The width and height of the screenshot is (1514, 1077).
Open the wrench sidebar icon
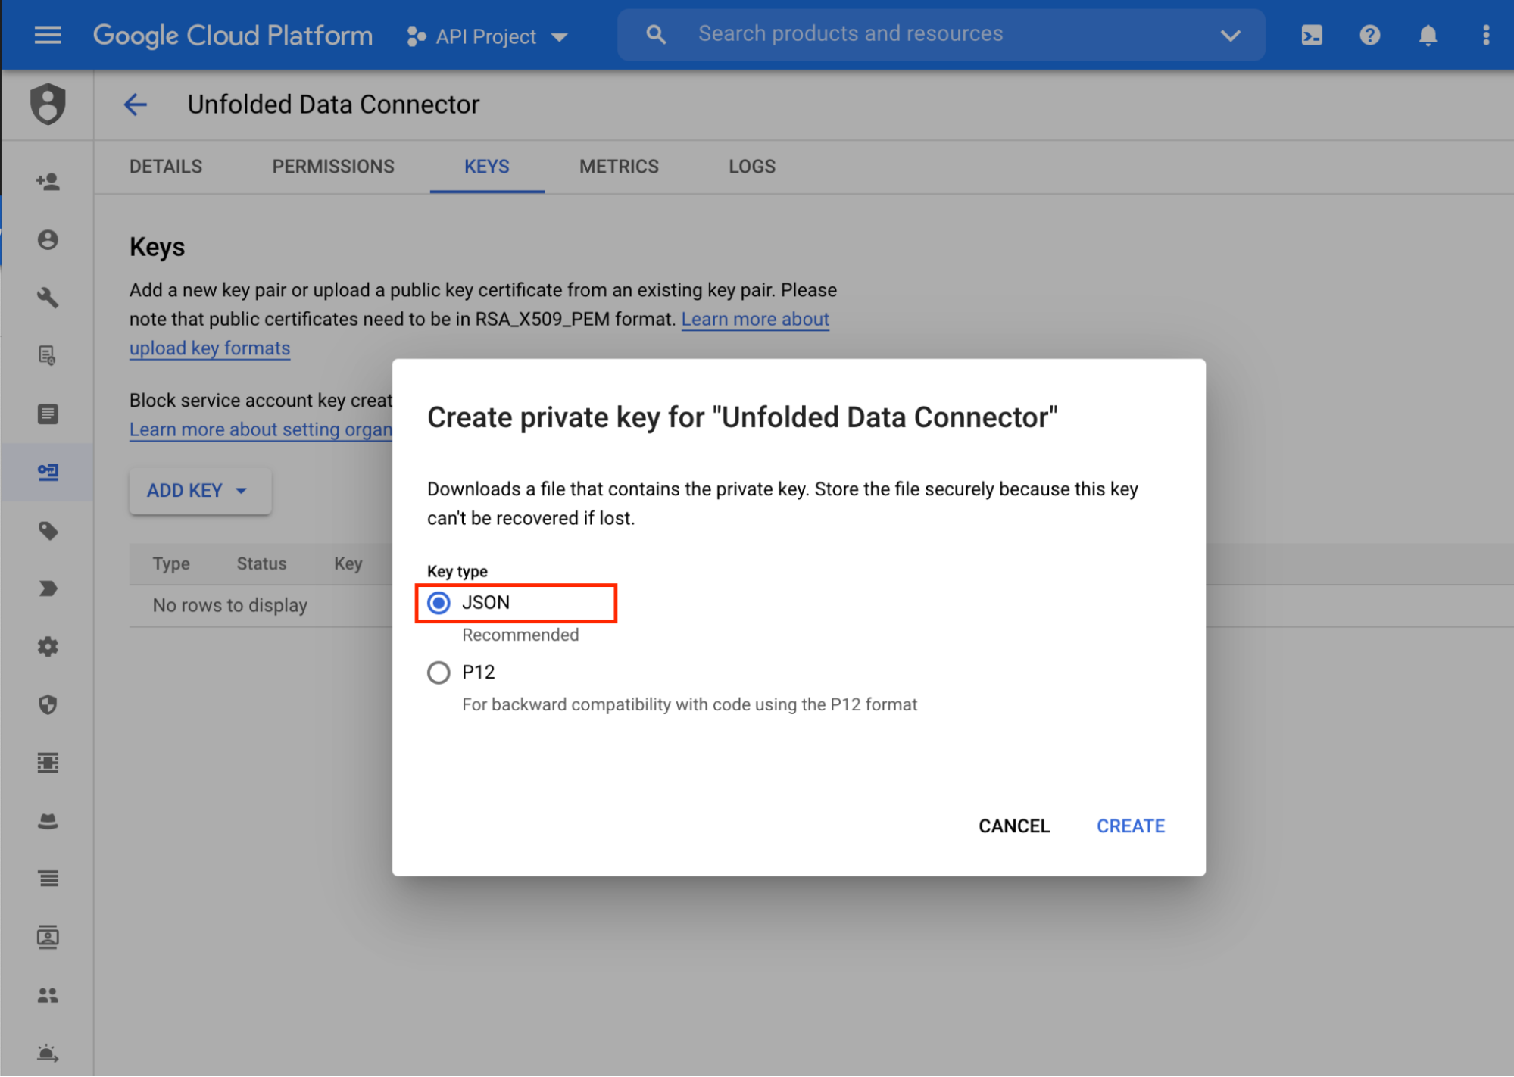tap(48, 297)
